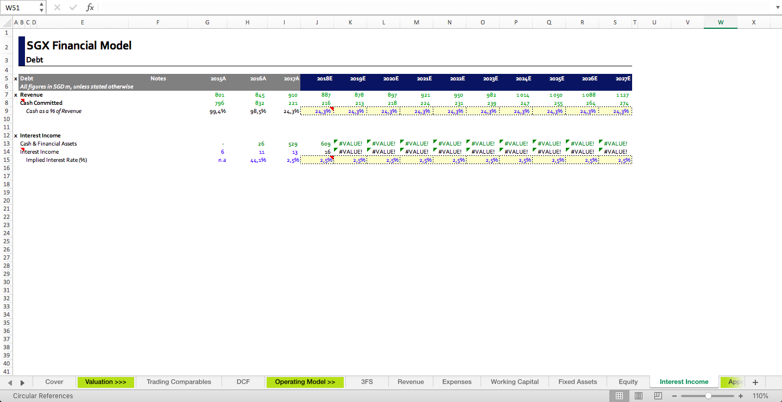Click the confirm checkmark icon in formula bar
782x402 pixels.
tap(73, 7)
